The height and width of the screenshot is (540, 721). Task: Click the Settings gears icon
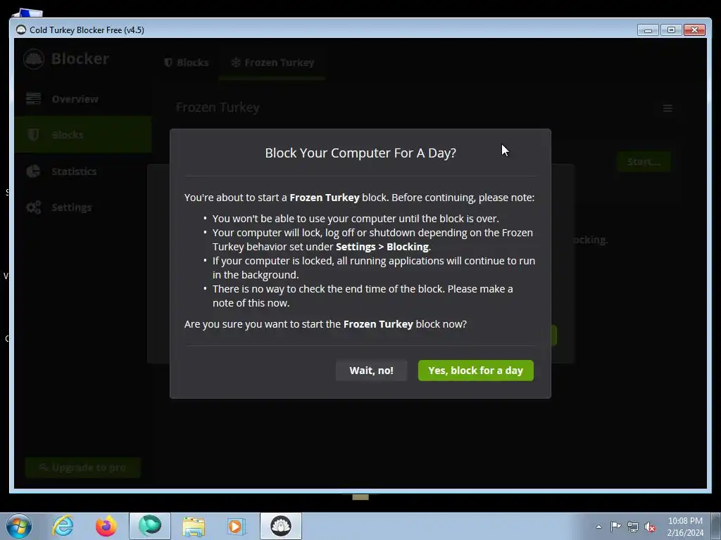pyautogui.click(x=33, y=207)
